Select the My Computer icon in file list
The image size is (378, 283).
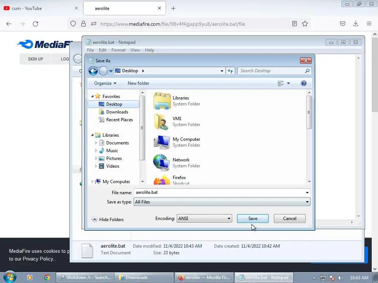tap(162, 142)
